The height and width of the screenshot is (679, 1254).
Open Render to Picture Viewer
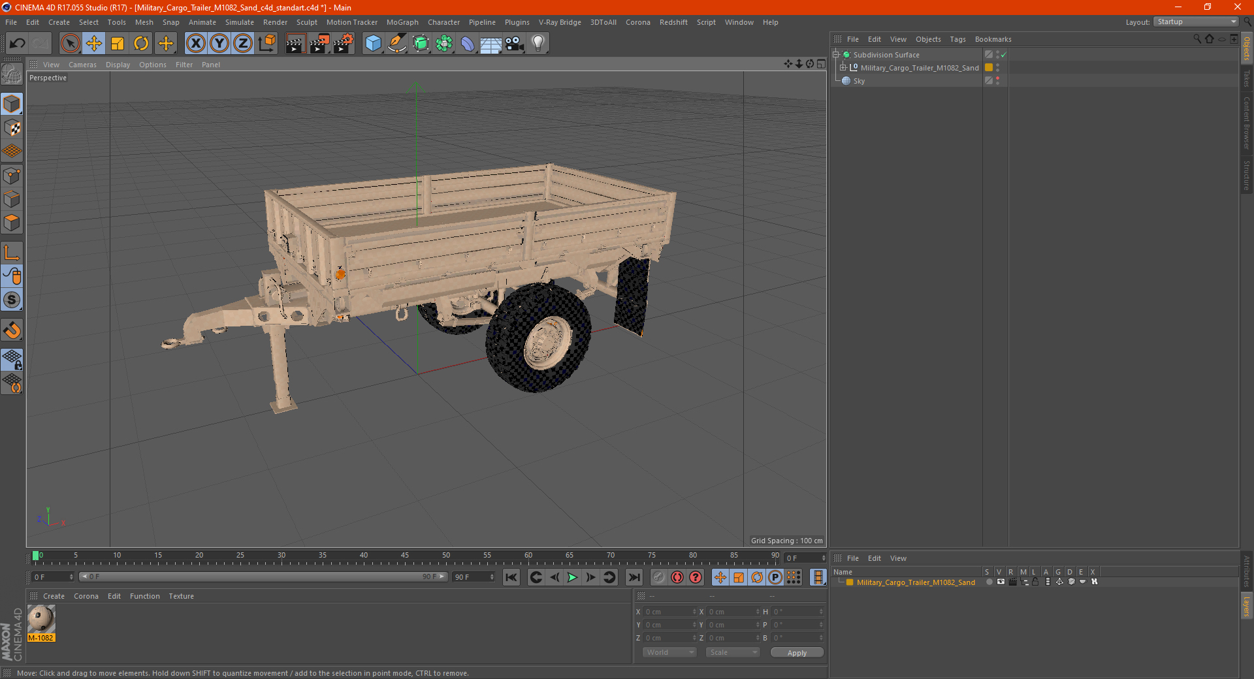(319, 44)
